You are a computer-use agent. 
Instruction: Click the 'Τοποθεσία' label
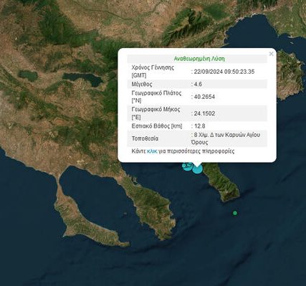(145, 138)
